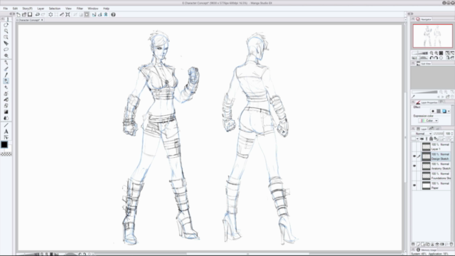Click the Navigator zoom slider
The height and width of the screenshot is (256, 455).
420,53
